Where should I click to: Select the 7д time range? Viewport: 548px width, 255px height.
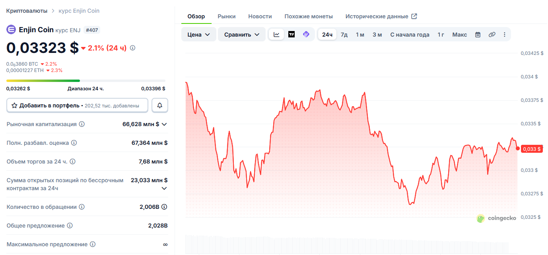[344, 35]
